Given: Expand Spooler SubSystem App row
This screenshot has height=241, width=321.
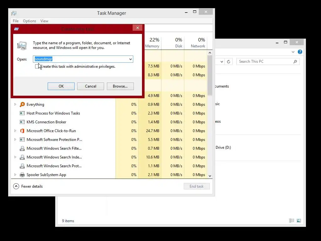Looking at the screenshot, I should tap(15, 175).
